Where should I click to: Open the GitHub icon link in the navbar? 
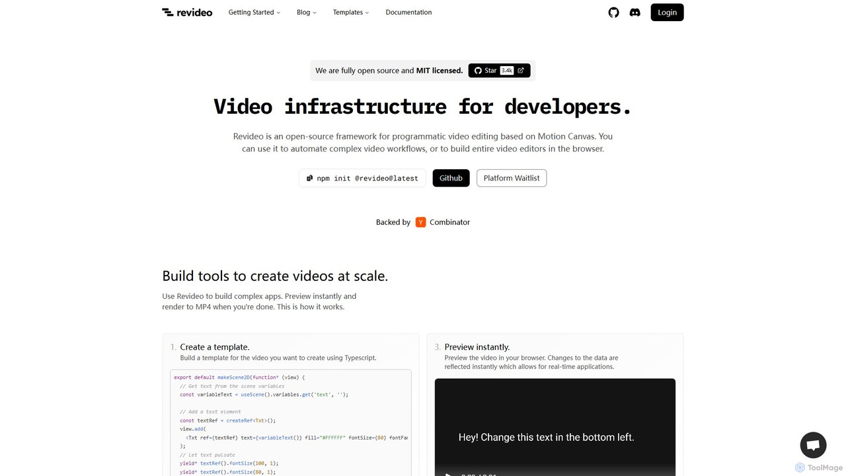[x=614, y=12]
